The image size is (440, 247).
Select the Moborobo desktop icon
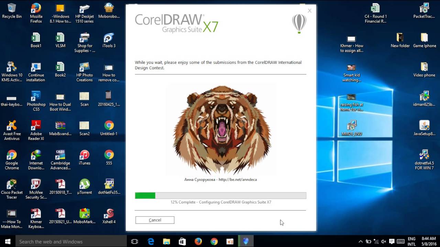[109, 11]
